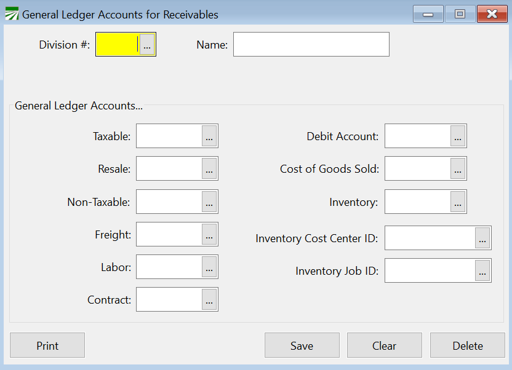This screenshot has width=512, height=370.
Task: Open lookup for Inventory account
Action: (458, 202)
